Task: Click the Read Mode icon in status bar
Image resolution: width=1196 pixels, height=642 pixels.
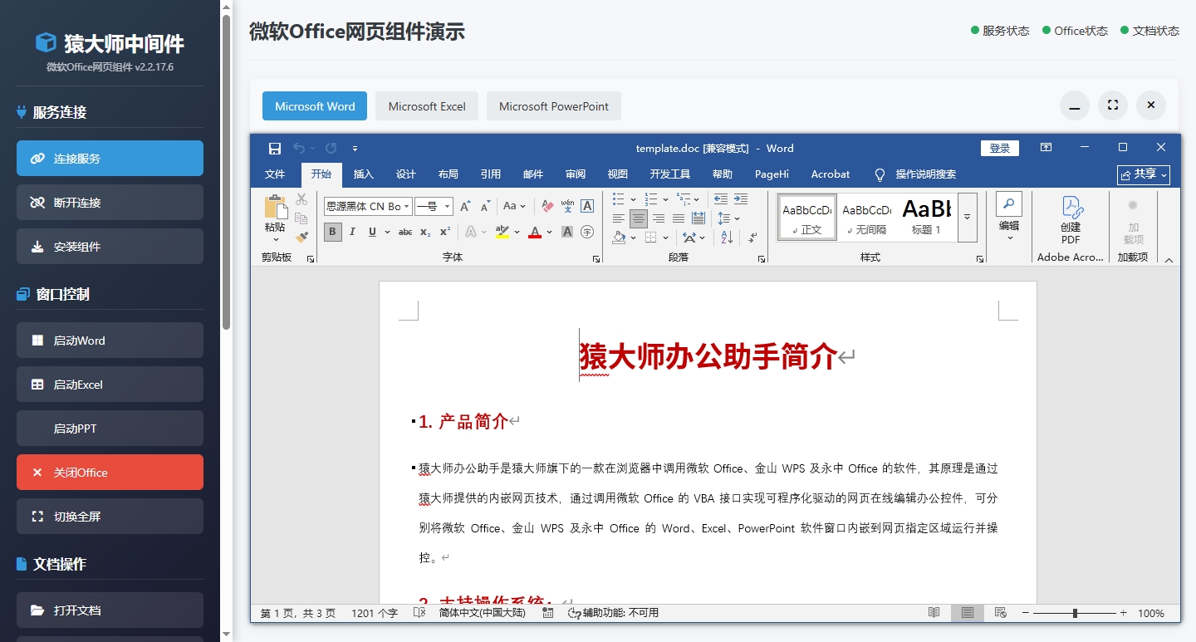Action: [934, 613]
